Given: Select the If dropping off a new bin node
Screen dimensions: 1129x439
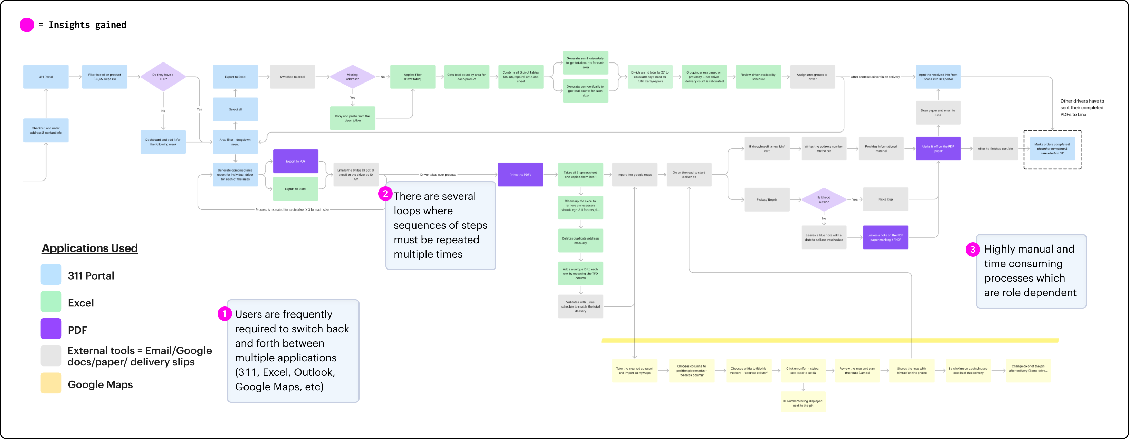Looking at the screenshot, I should [x=767, y=148].
